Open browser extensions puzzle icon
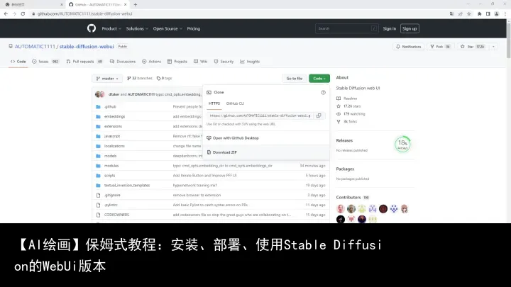This screenshot has height=287, width=511. (479, 13)
